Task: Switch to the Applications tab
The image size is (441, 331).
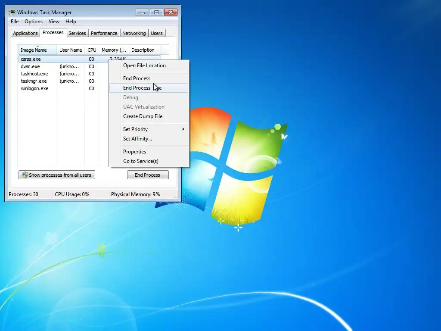Action: coord(25,33)
